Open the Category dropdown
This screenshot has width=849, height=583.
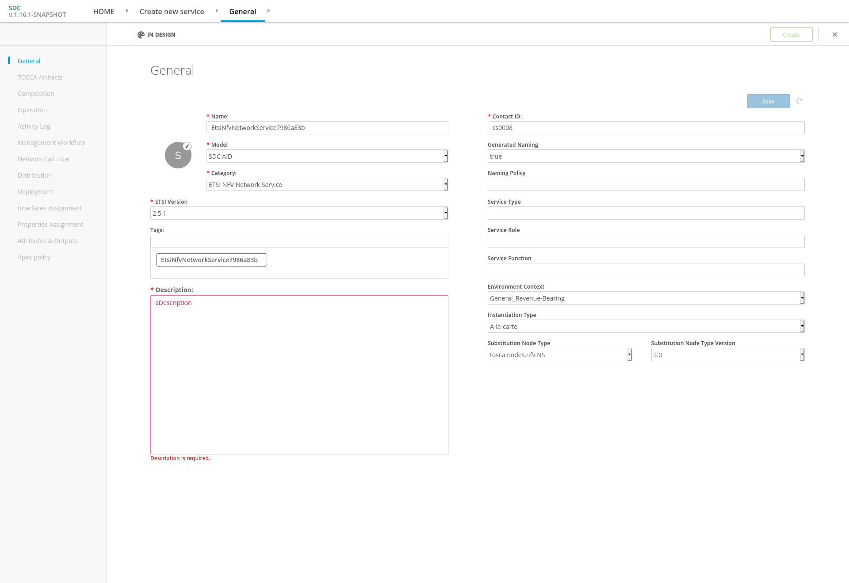point(327,184)
